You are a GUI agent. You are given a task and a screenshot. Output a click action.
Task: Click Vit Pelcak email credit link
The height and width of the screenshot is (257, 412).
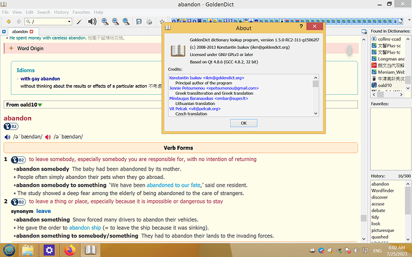point(195,109)
